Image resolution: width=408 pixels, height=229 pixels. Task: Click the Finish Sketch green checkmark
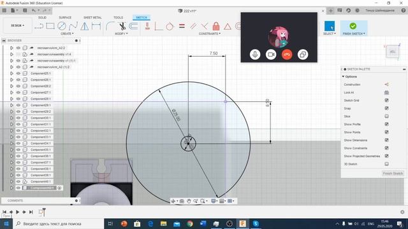(x=353, y=26)
